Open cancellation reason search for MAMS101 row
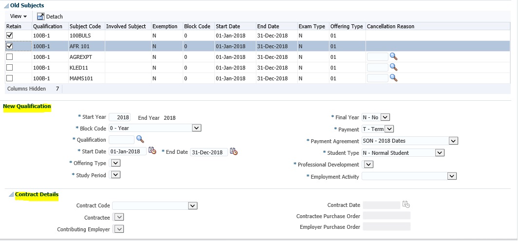This screenshot has height=241, width=520. (394, 78)
